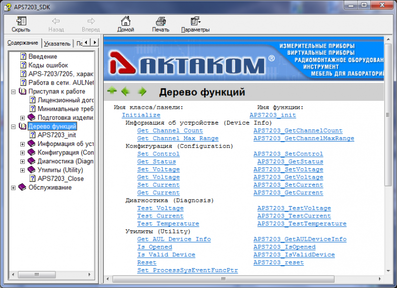The width and height of the screenshot is (397, 288).
Task: Click the contents tree horizontal scrollbar thumb
Action: (x=37, y=275)
